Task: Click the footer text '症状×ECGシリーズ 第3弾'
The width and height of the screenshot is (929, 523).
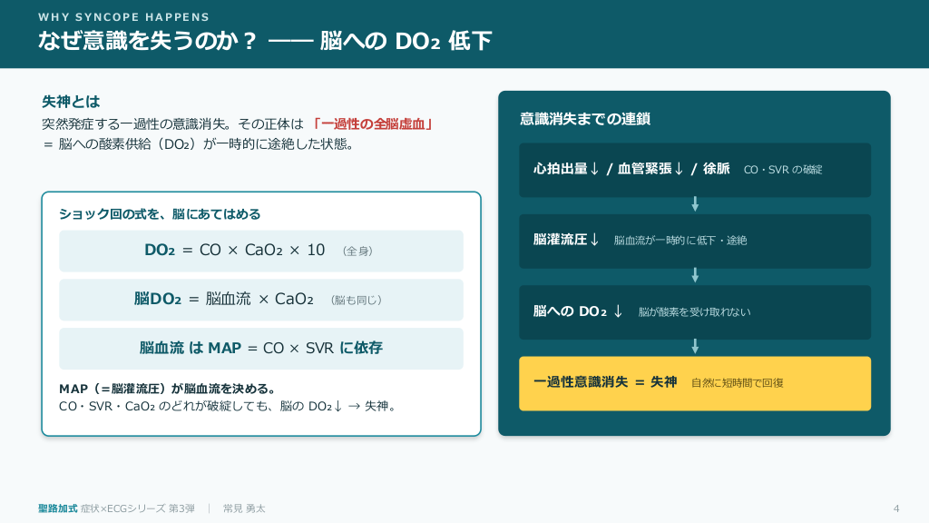Action: [x=138, y=508]
